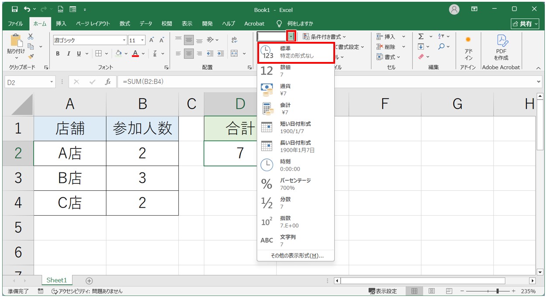Image resolution: width=547 pixels, height=299 pixels.
Task: Apply fill color with the paint bucket
Action: point(118,54)
